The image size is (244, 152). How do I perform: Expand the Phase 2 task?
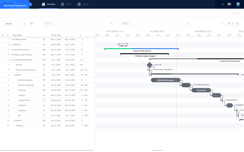pyautogui.click(x=14, y=121)
